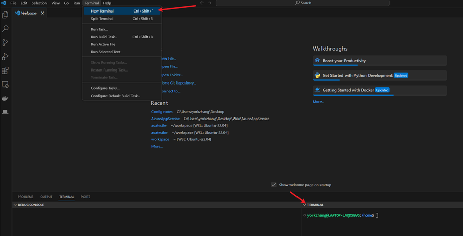Click the Python logo walkthrough icon
This screenshot has width=463, height=236.
tap(317, 75)
